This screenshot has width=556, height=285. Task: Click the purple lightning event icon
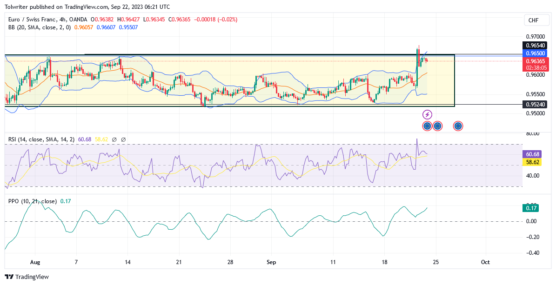coord(427,115)
